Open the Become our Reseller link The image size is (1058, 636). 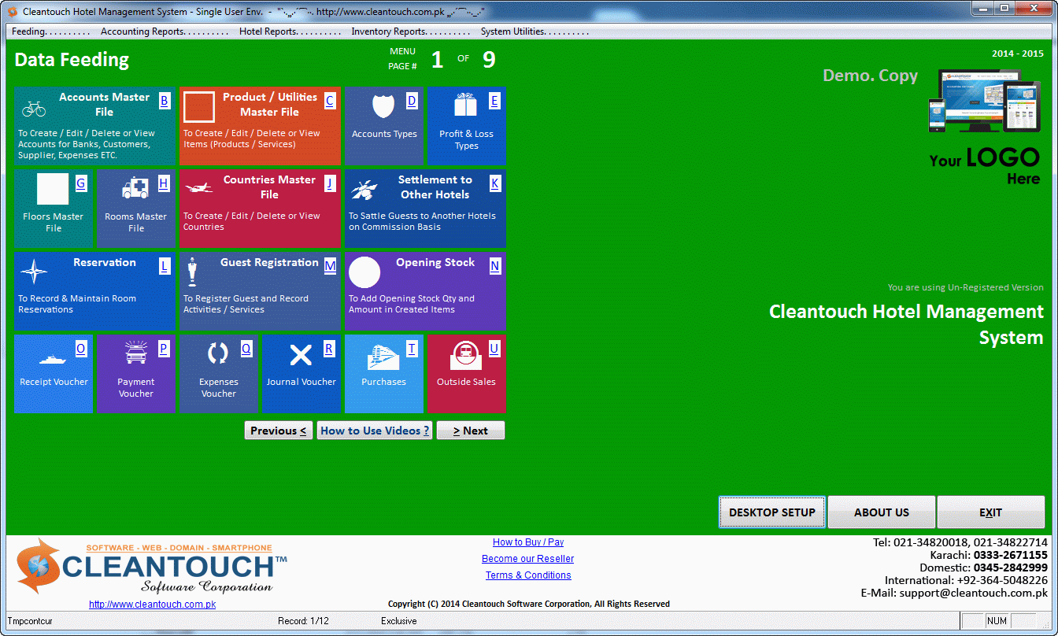[x=528, y=559]
